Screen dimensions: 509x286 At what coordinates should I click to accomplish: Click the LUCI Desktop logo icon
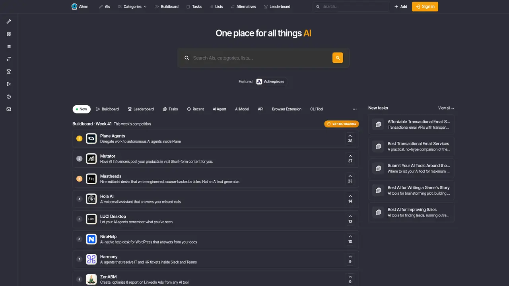(x=91, y=219)
